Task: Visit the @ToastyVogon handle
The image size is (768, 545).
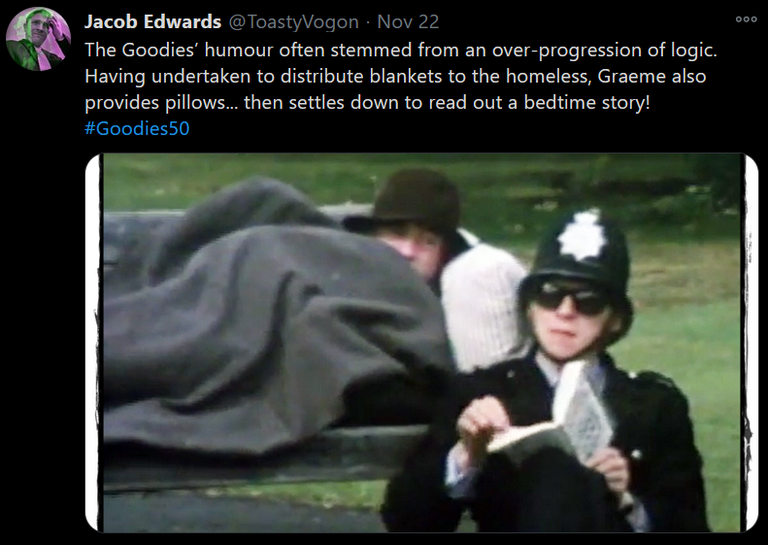Action: pos(294,22)
